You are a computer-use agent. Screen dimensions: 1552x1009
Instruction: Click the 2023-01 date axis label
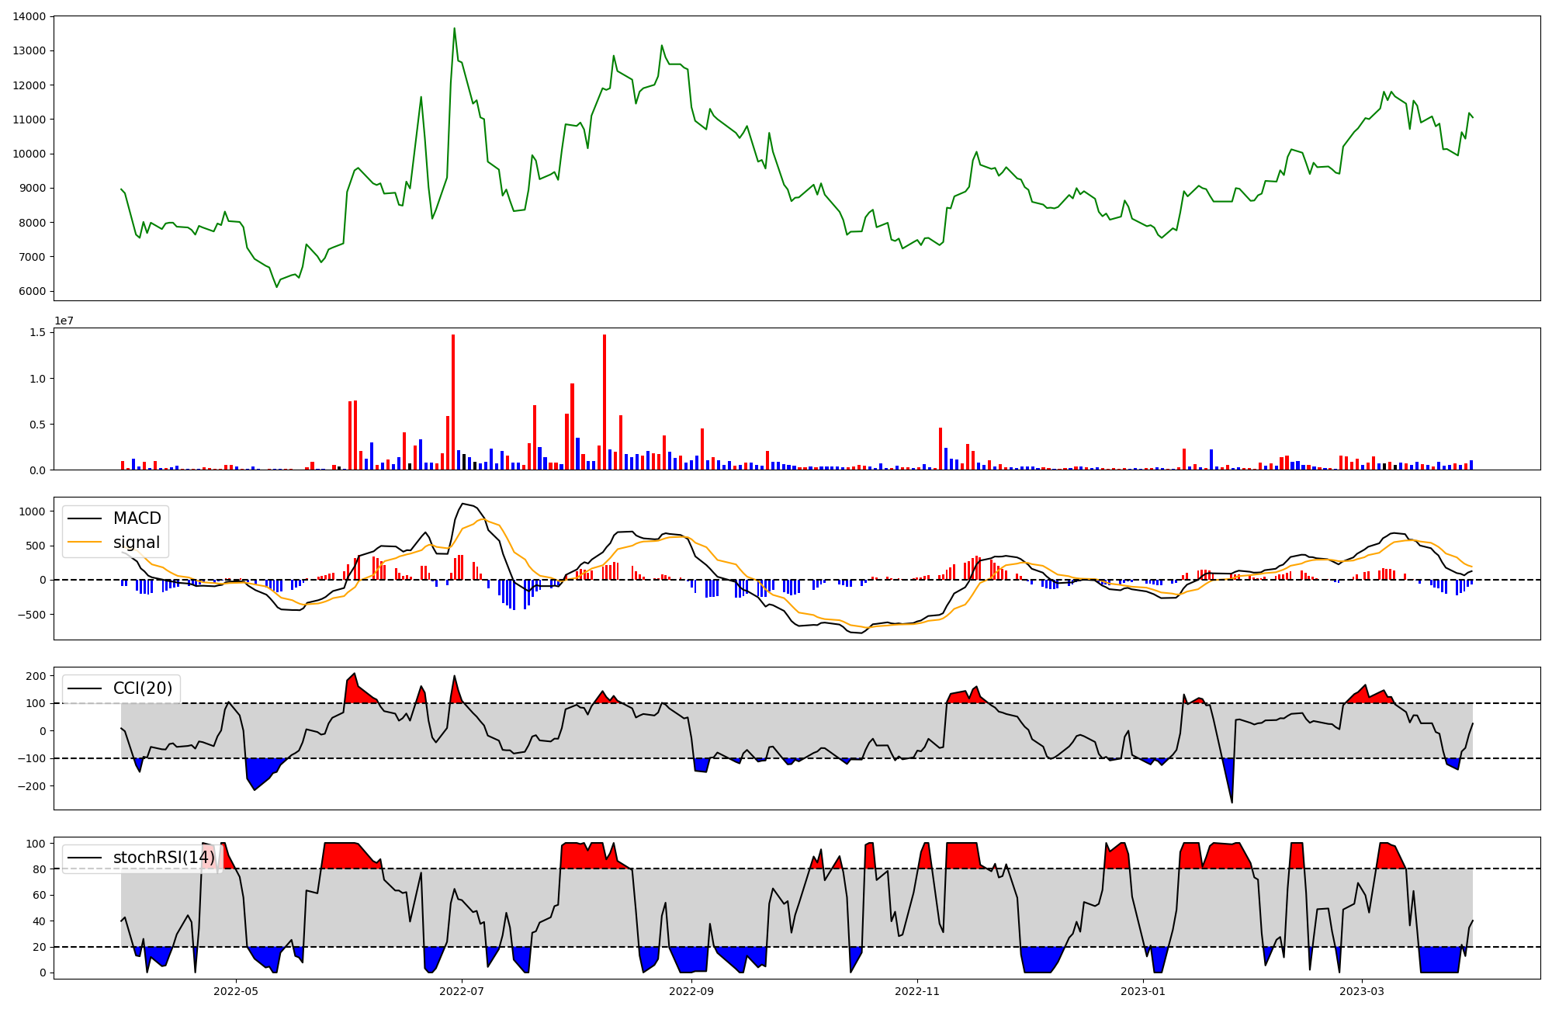pyautogui.click(x=1143, y=991)
